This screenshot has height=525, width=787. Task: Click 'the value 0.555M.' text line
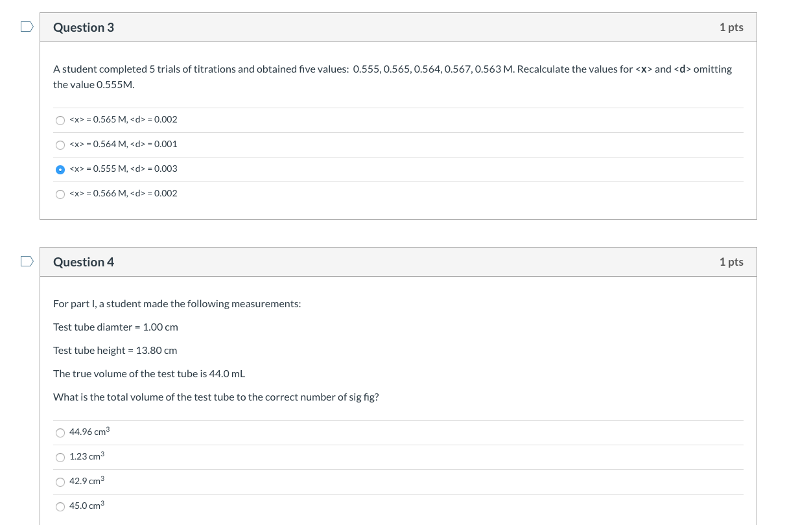[x=94, y=85]
